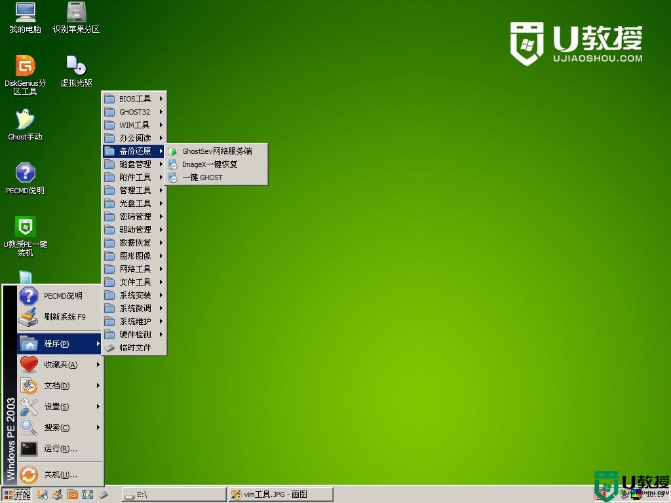
Task: Expand the 磁盘管理 folder menu
Action: coord(134,164)
